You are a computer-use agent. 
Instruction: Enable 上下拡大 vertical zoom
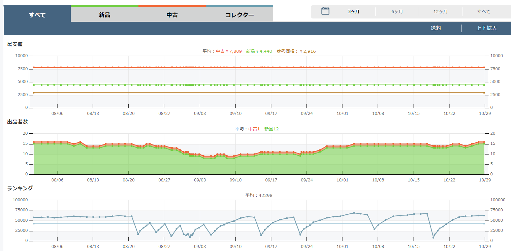coord(486,28)
